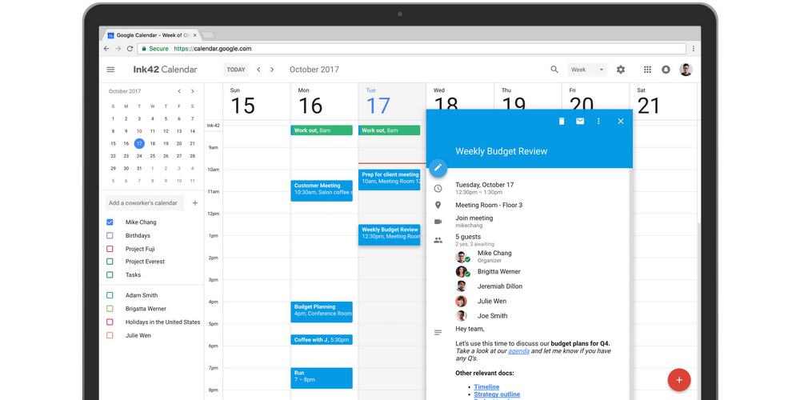The width and height of the screenshot is (800, 400).
Task: Create new event red plus button
Action: [x=678, y=379]
